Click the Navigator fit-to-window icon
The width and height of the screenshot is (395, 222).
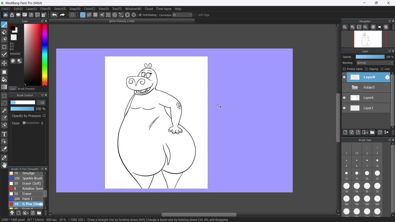[359, 27]
